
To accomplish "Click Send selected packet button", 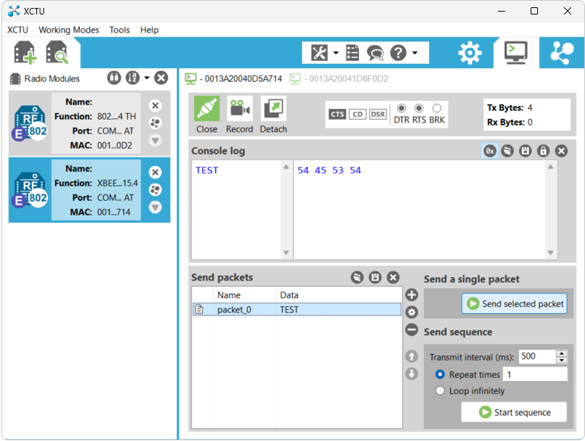I will 514,304.
